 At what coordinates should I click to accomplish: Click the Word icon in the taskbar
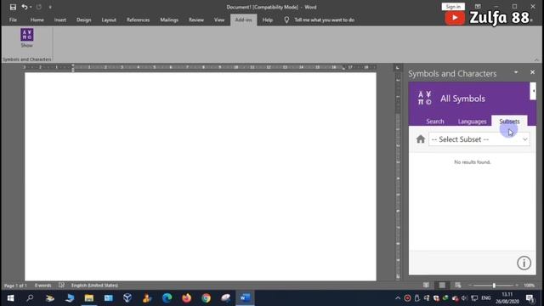pyautogui.click(x=245, y=298)
